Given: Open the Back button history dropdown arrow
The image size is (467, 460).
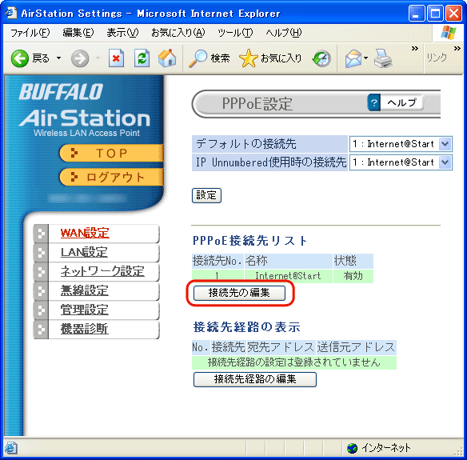Looking at the screenshot, I should [x=59, y=58].
